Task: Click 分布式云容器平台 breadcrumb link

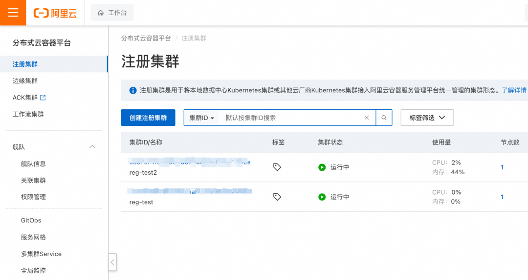Action: [x=146, y=39]
